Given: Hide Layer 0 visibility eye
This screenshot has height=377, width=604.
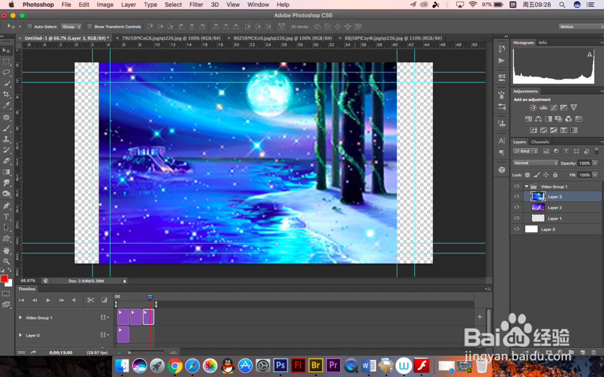Looking at the screenshot, I should [x=516, y=229].
